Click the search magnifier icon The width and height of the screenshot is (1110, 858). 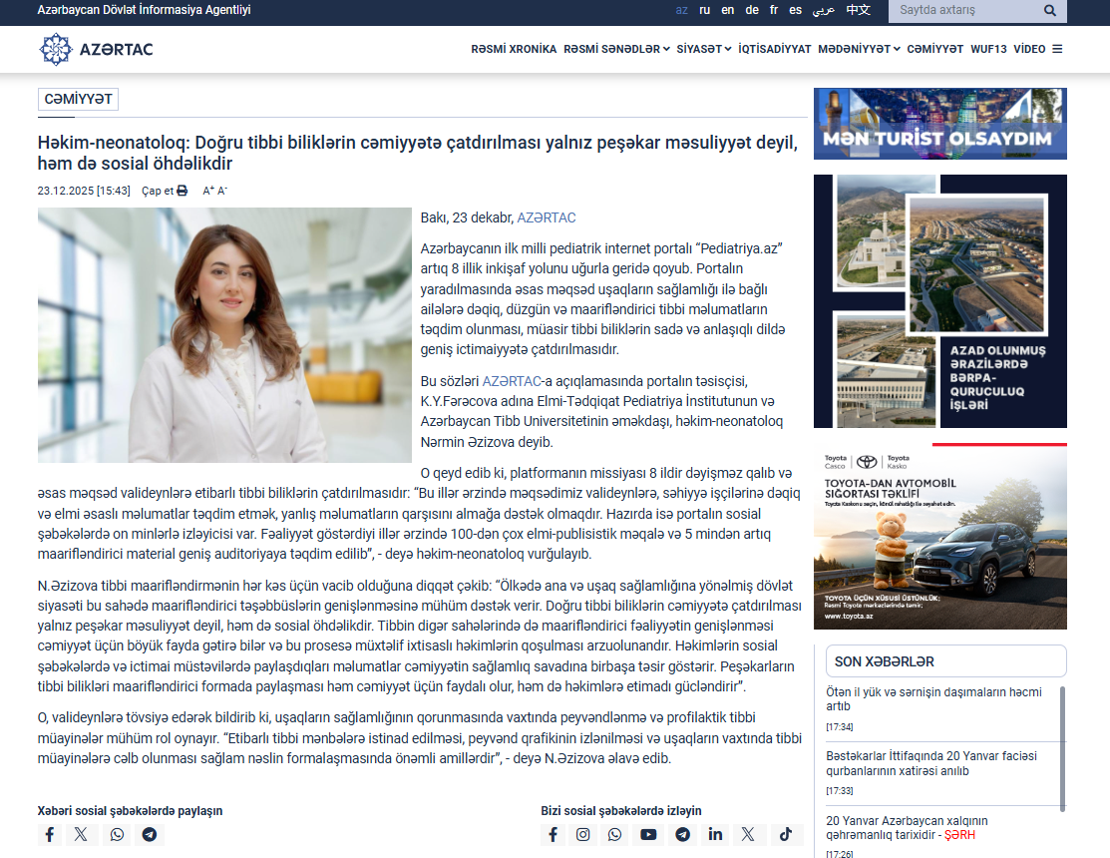pos(1050,11)
